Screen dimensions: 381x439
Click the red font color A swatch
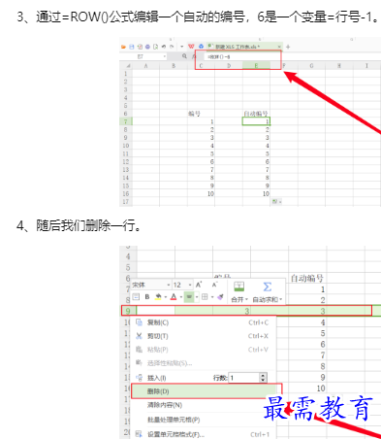click(174, 297)
